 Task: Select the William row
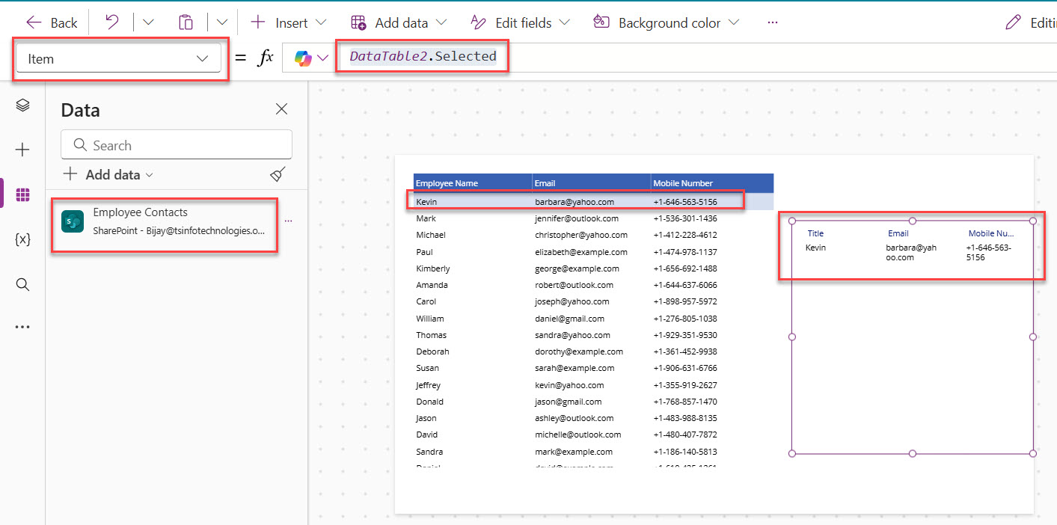(x=593, y=319)
